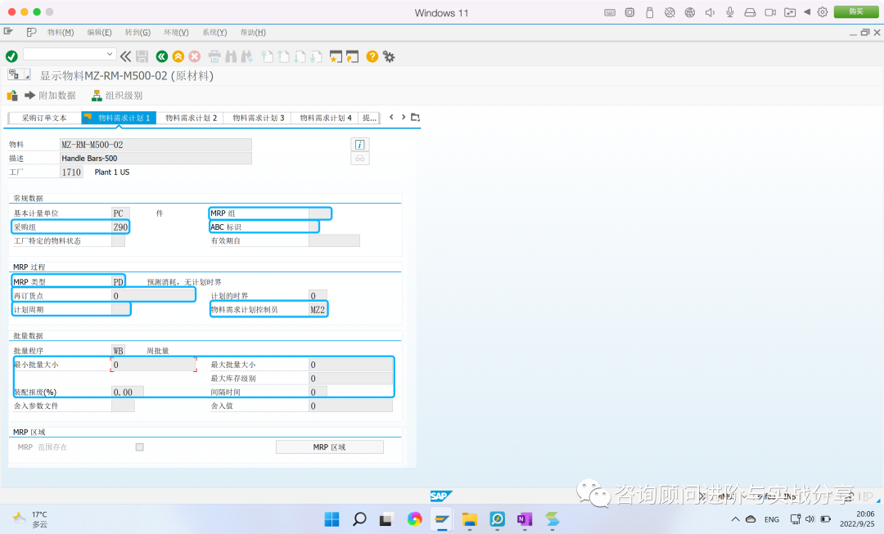The height and width of the screenshot is (534, 884).
Task: Open the Customize Local Layout gear icon
Action: coord(390,56)
